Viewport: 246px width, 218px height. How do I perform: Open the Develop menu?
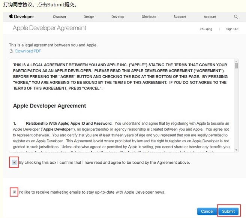pyautogui.click(x=118, y=16)
